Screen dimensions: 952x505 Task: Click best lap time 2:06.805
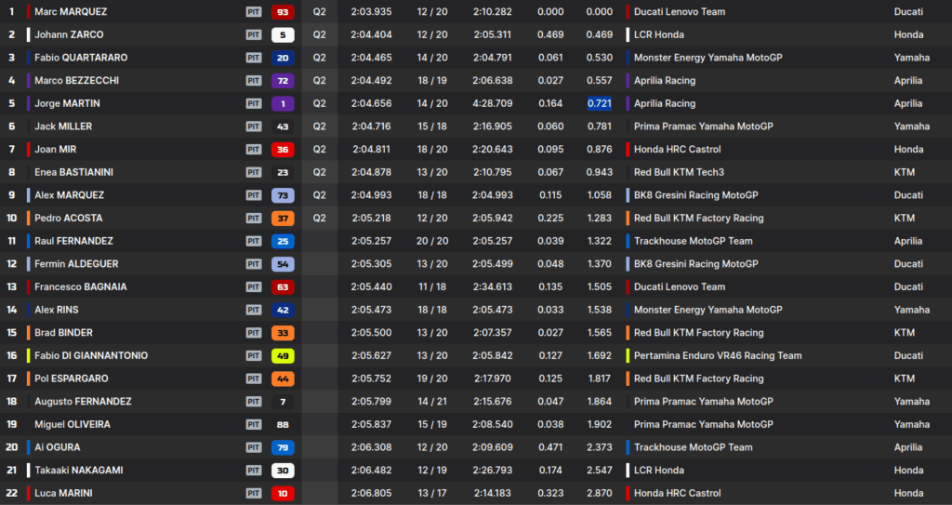371,493
